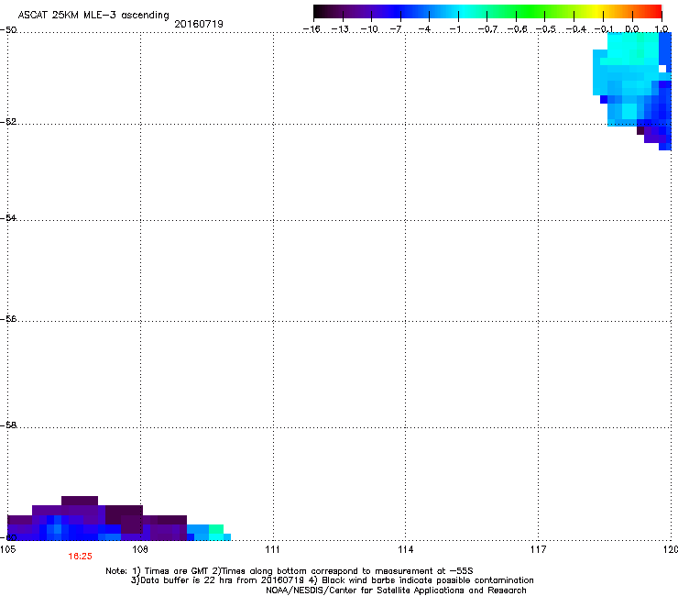Click the -1 colorbar tick label
Image resolution: width=678 pixels, height=596 pixels.
click(454, 29)
